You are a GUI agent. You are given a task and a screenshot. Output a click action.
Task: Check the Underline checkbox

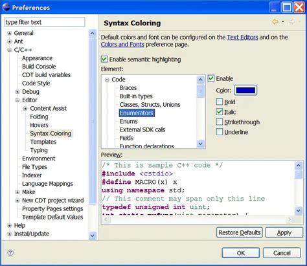(x=220, y=132)
